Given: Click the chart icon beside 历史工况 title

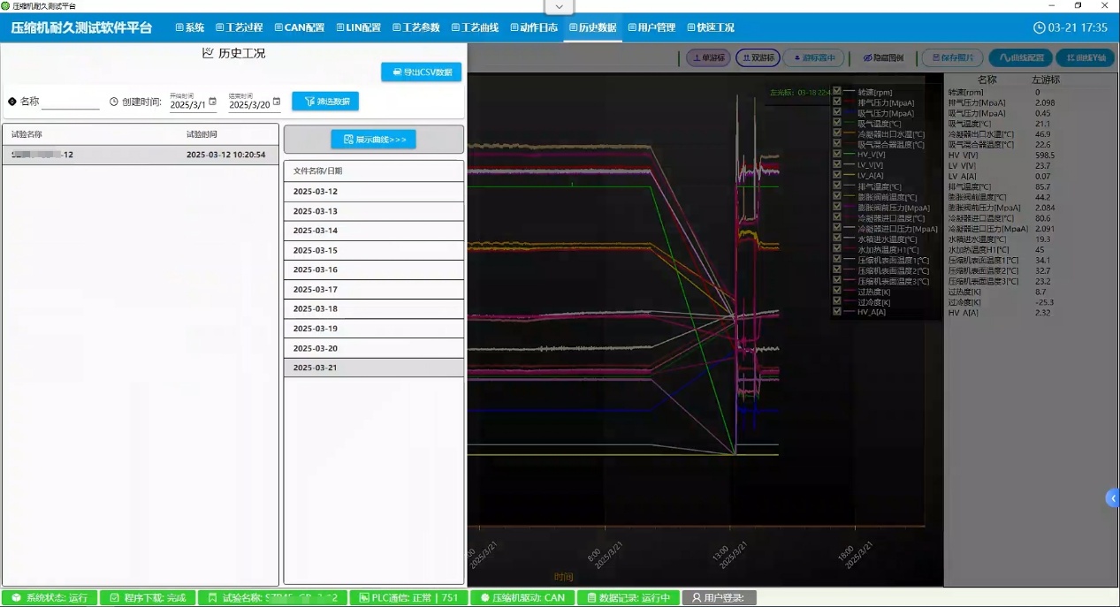Looking at the screenshot, I should coord(208,53).
